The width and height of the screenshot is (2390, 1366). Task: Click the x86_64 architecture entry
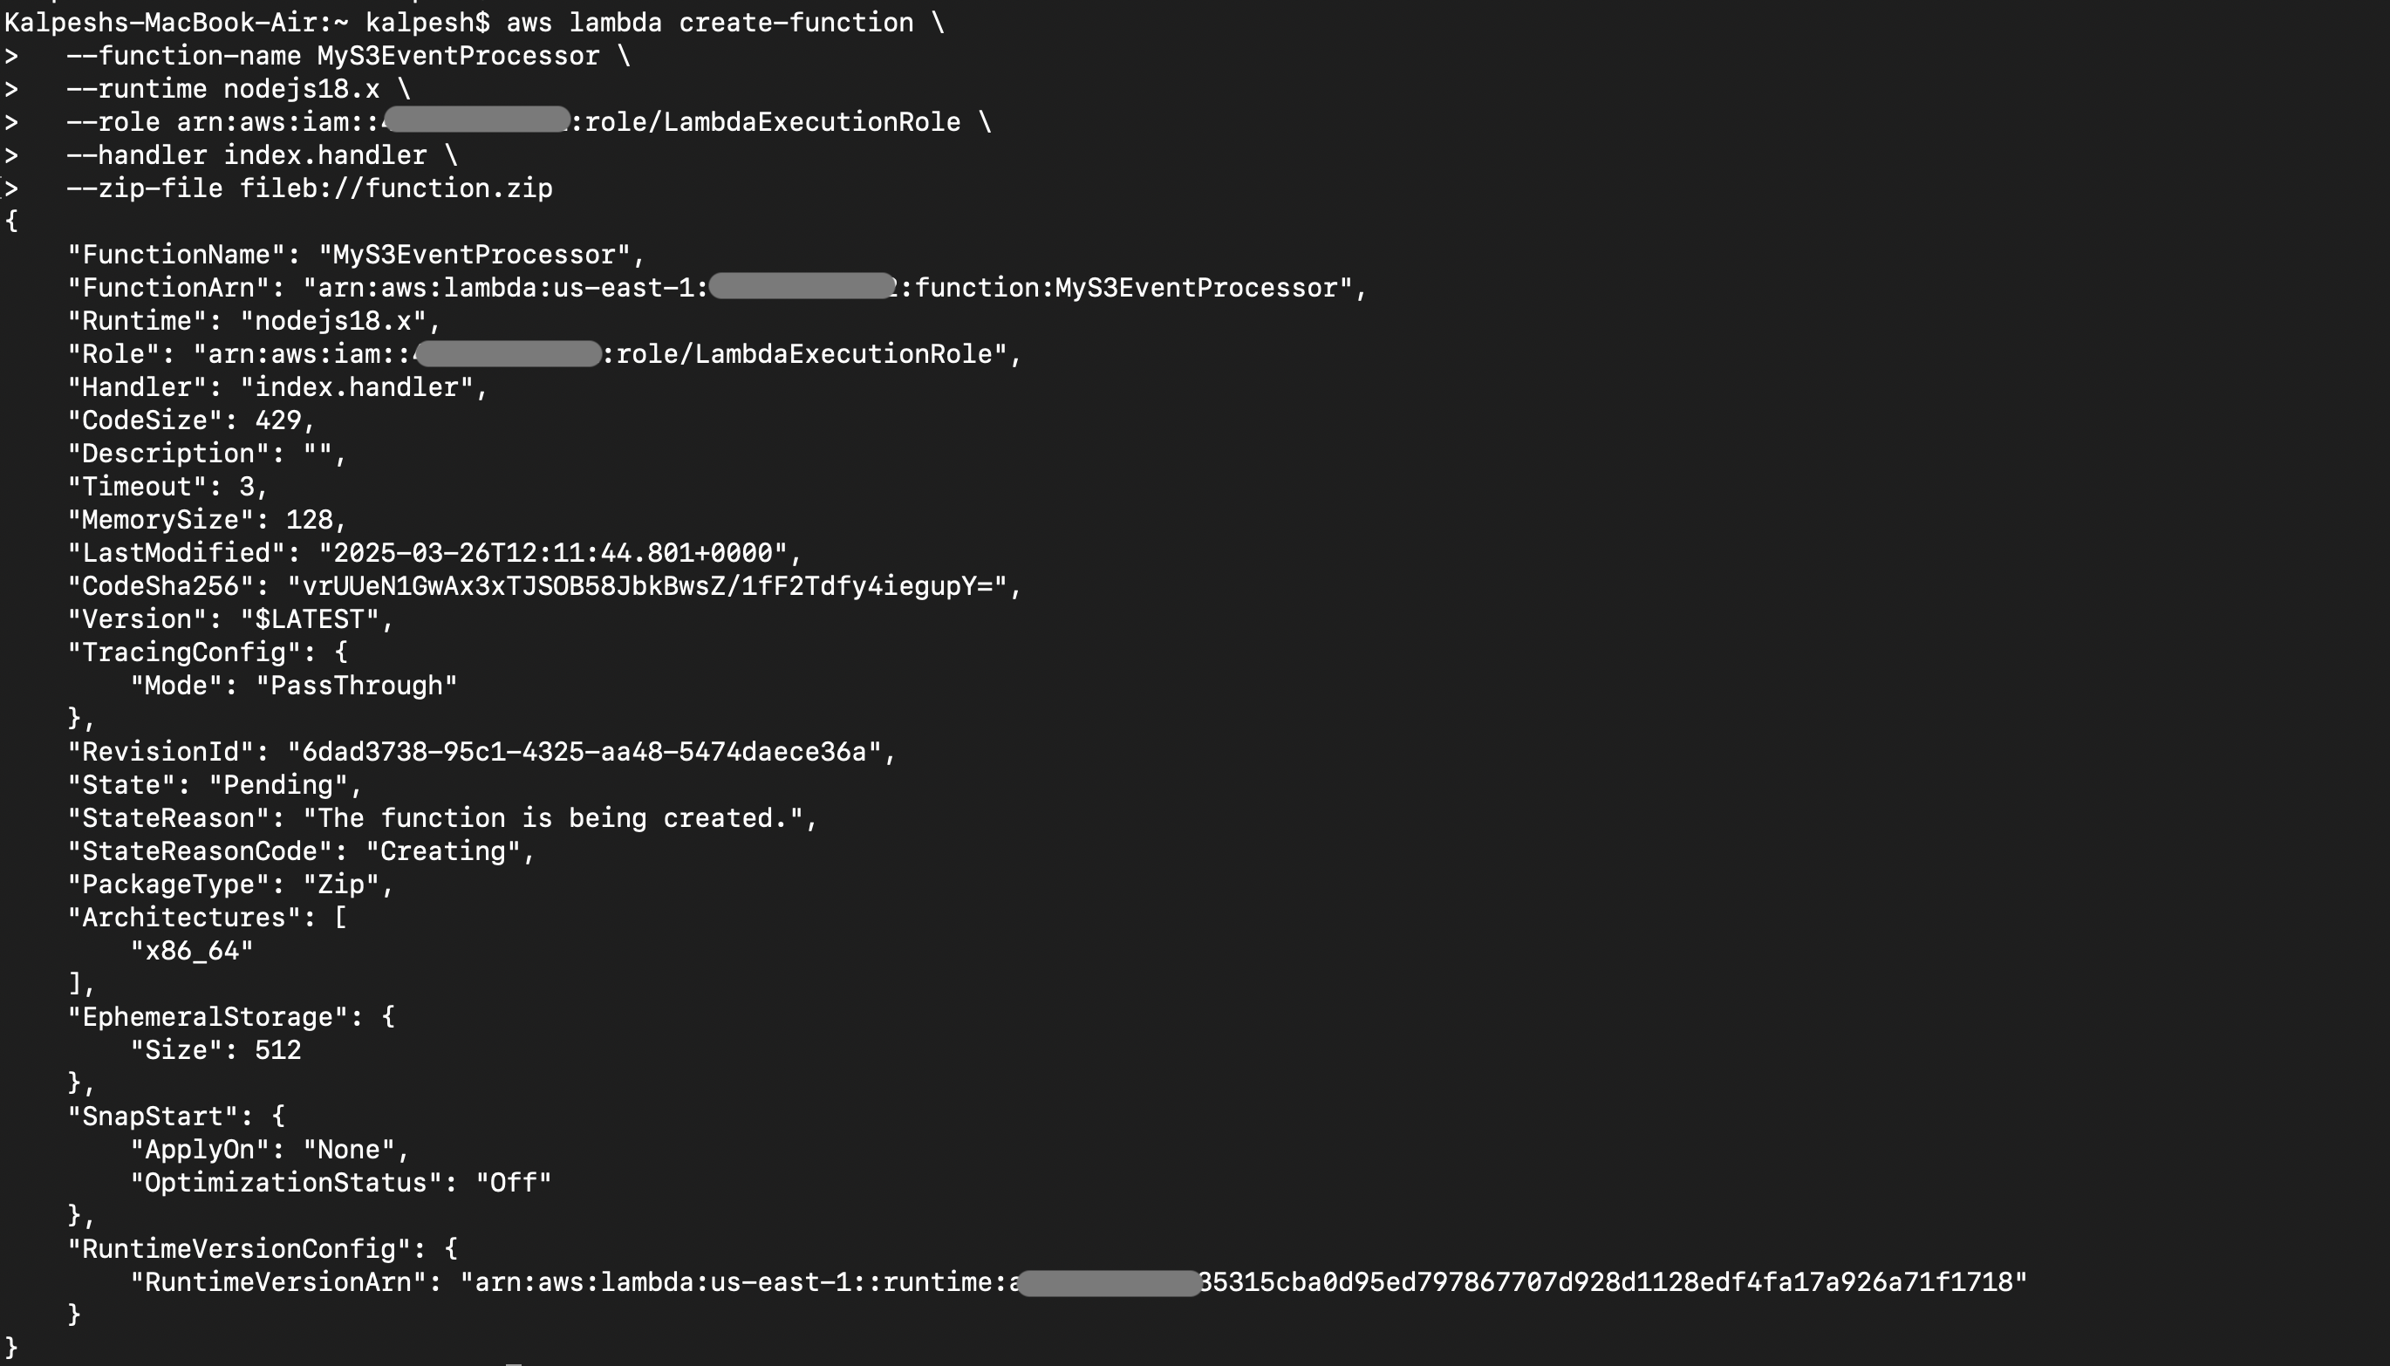tap(192, 951)
